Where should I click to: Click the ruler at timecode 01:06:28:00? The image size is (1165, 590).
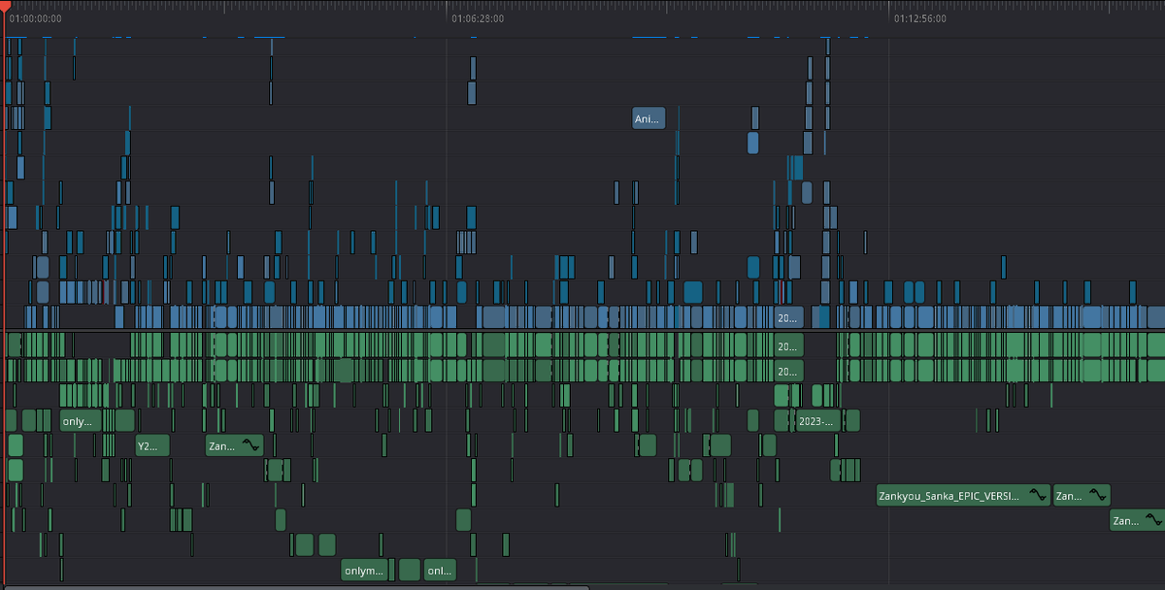[x=478, y=18]
